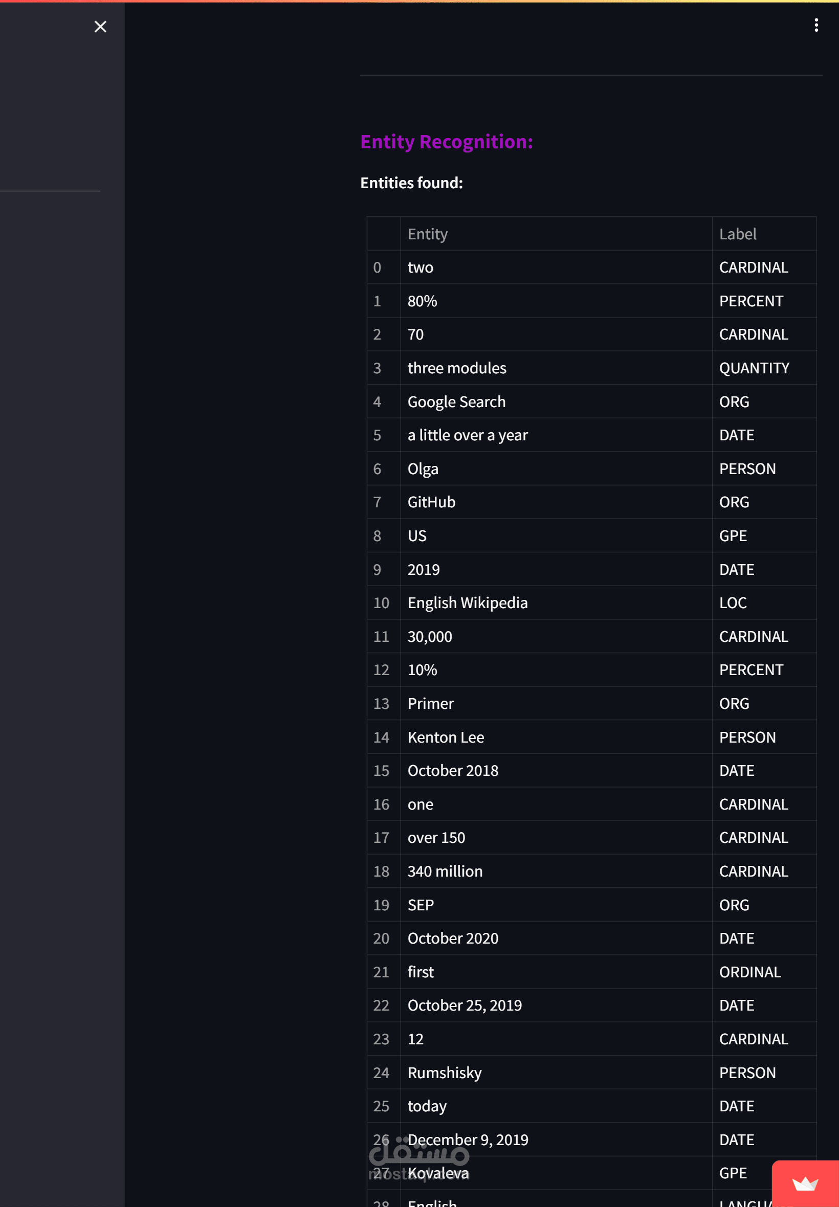Open the three-dot main menu
Screen dimensions: 839x1207
tap(816, 25)
